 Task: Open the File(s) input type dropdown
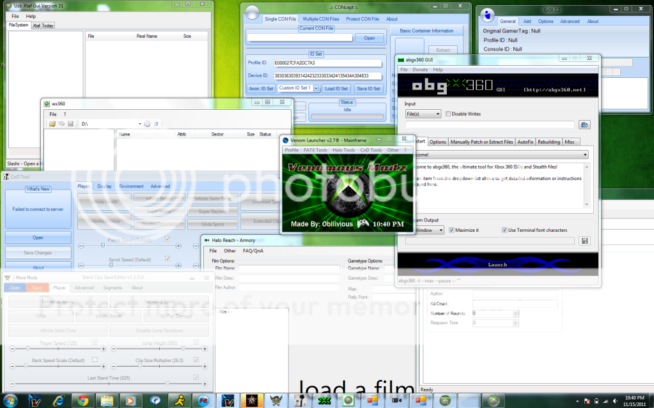point(423,114)
